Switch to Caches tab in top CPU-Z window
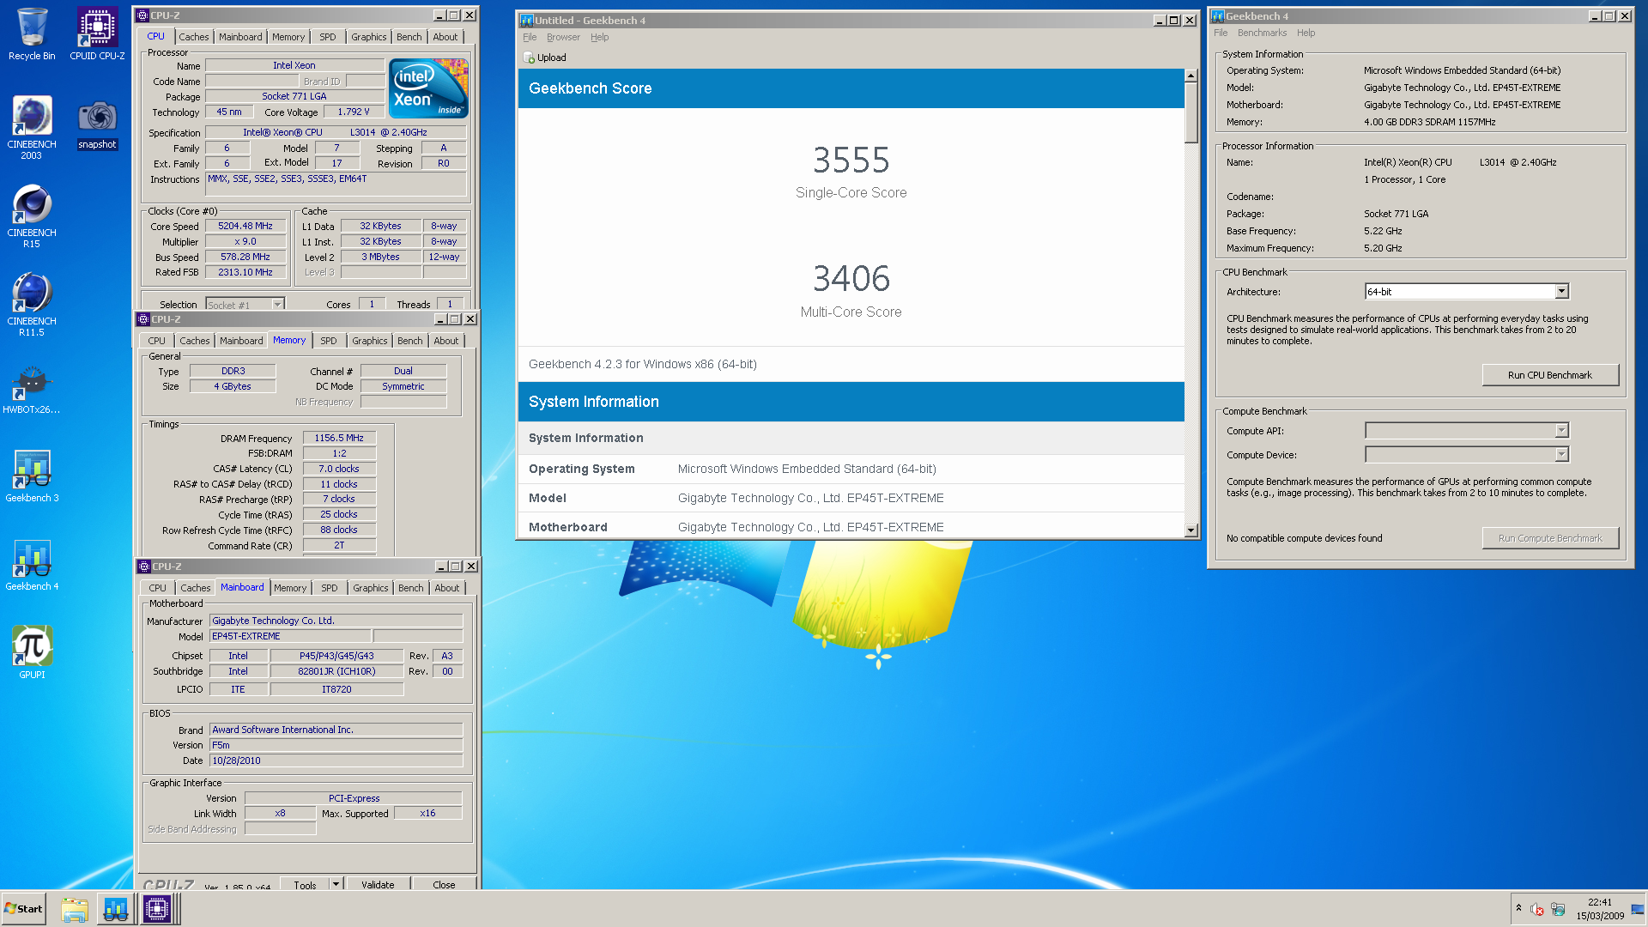1648x927 pixels. coord(193,37)
